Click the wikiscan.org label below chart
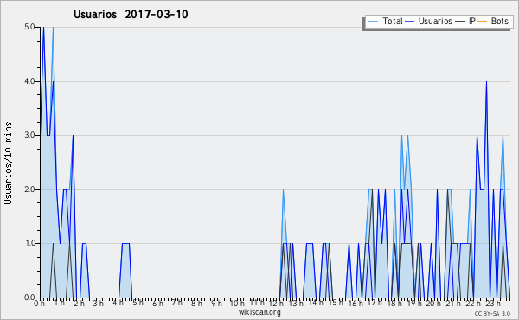 pyautogui.click(x=259, y=312)
